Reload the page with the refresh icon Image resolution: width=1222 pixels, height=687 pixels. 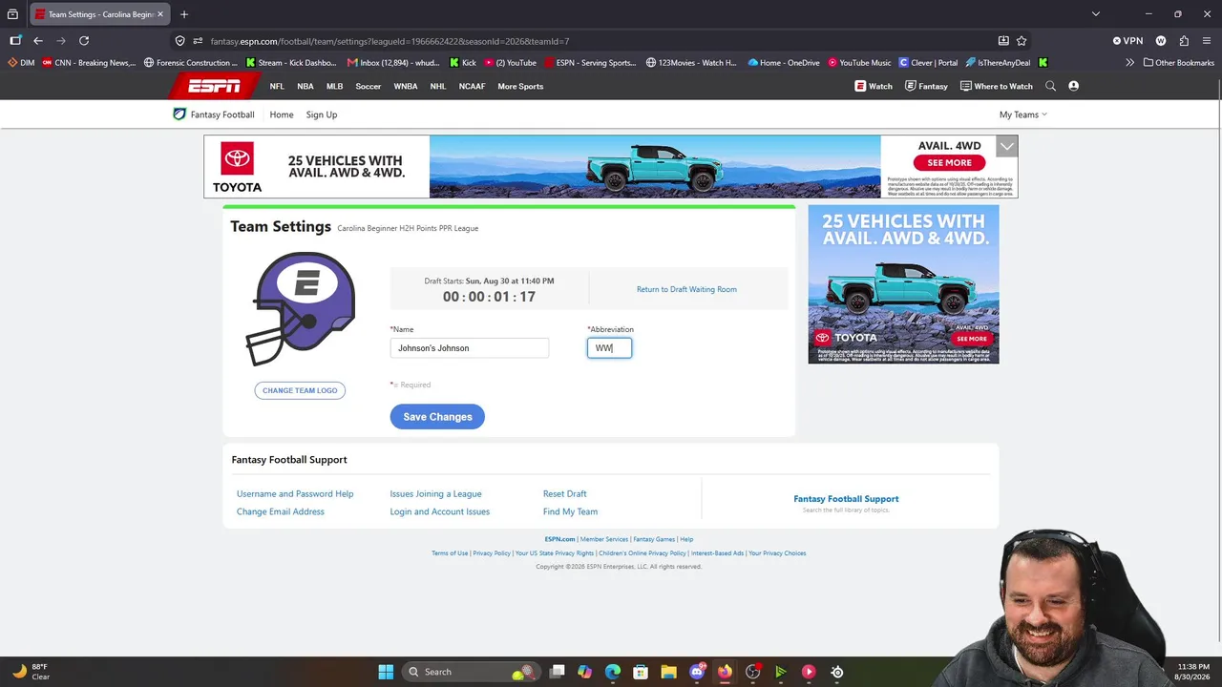84,41
